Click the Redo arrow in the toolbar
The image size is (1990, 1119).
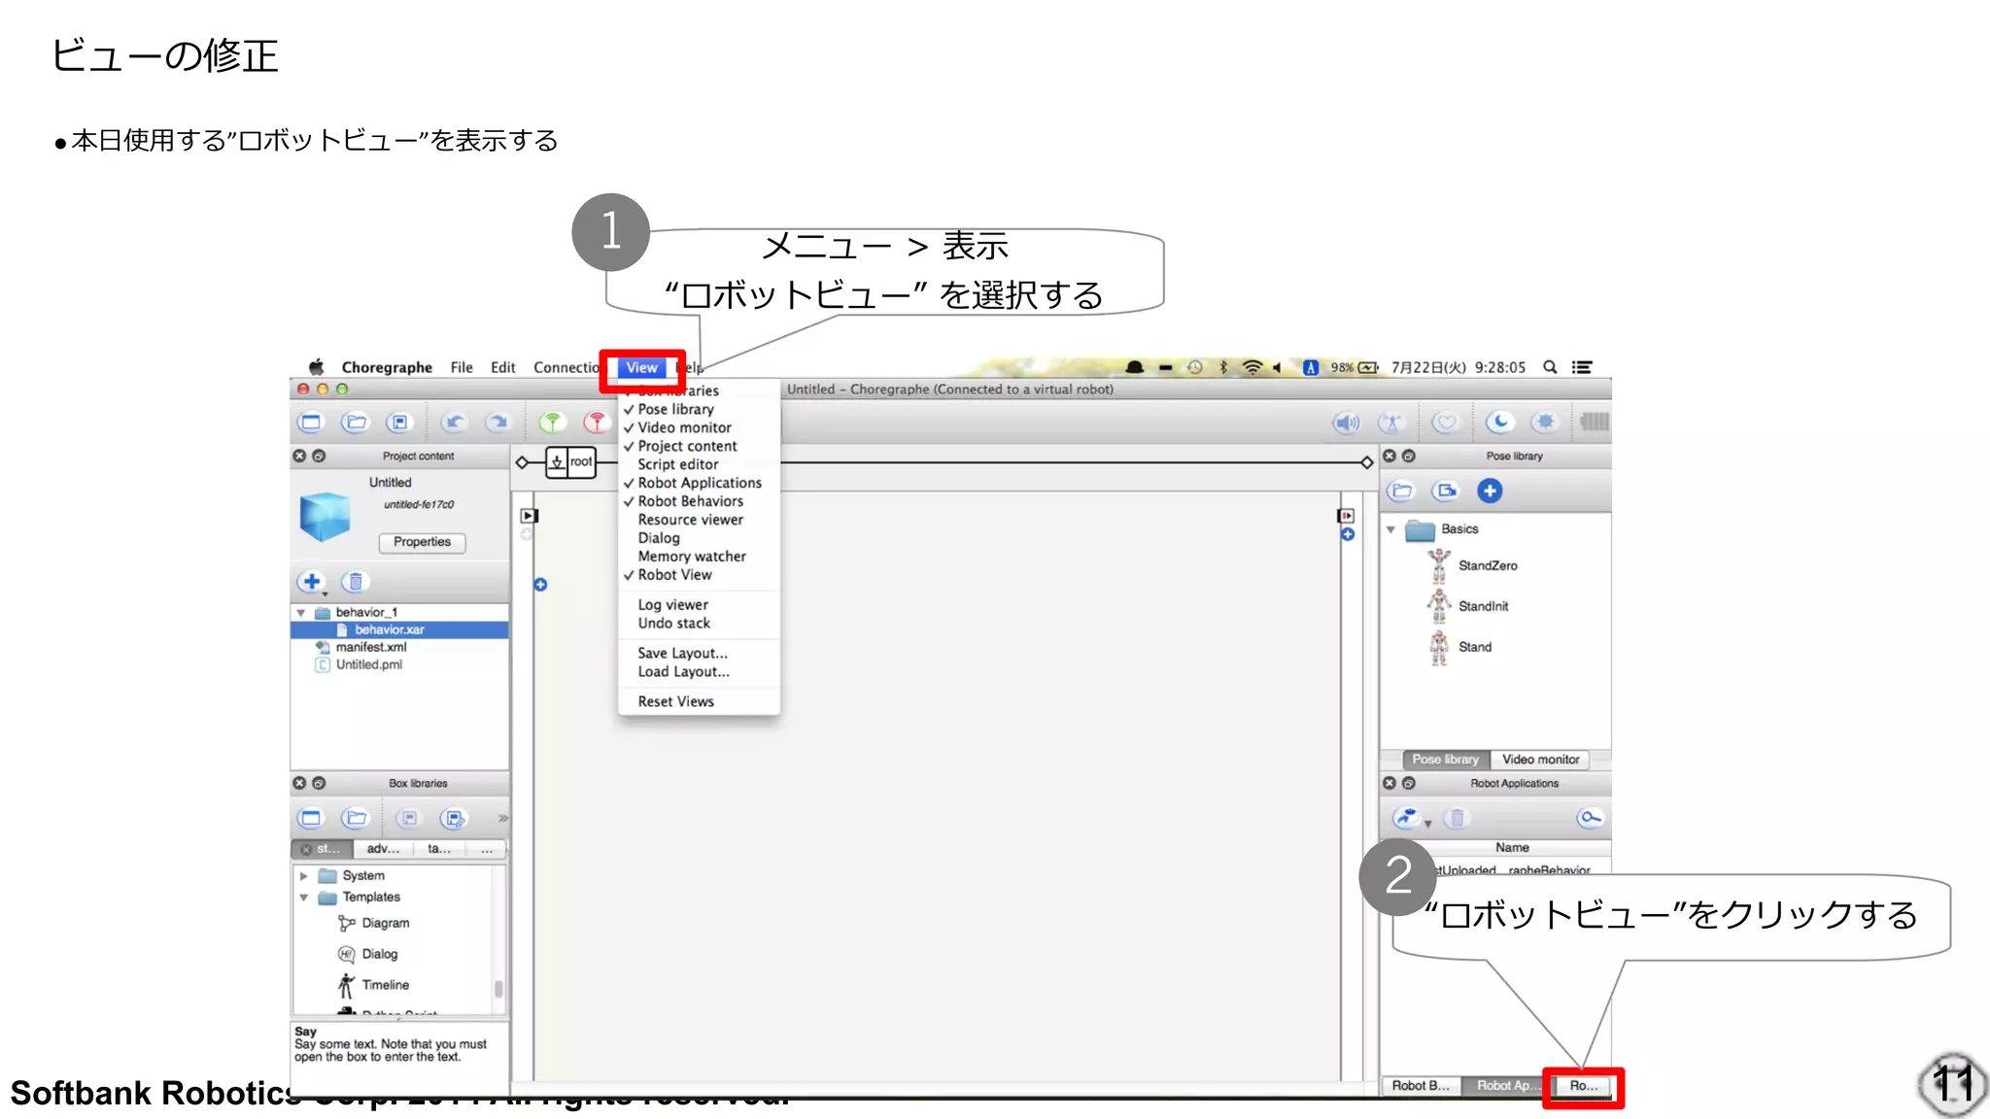pos(497,423)
